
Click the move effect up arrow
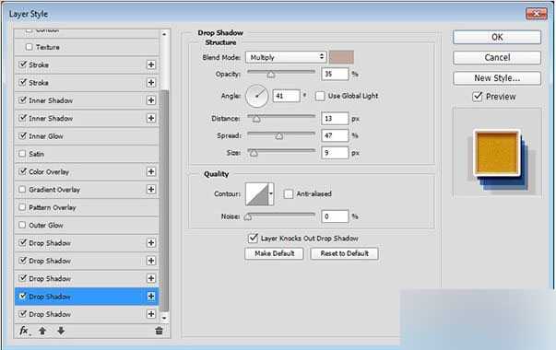click(x=42, y=331)
